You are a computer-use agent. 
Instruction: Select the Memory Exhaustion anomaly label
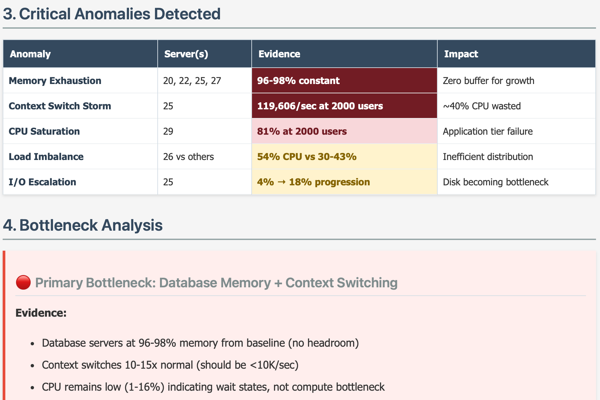55,81
